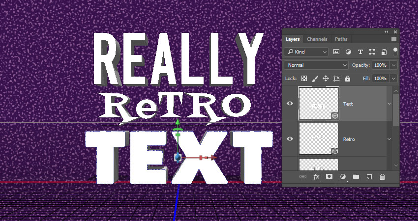
Task: Open the Opacity slider dropdown arrow
Action: 393,65
